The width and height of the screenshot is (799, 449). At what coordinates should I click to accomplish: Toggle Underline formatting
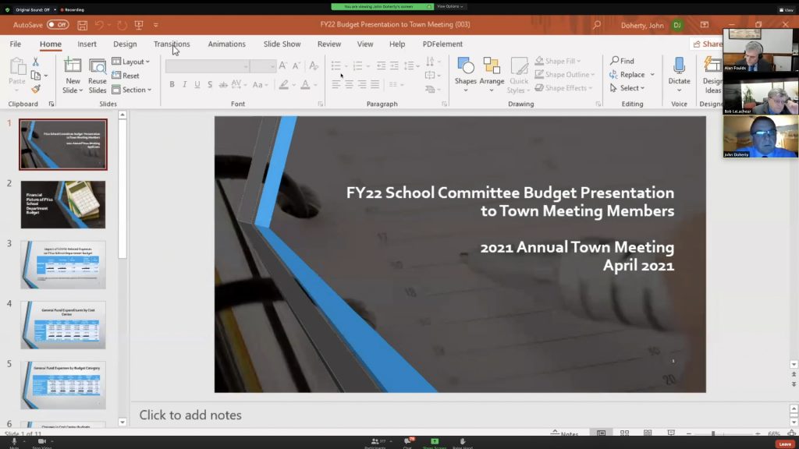[197, 84]
